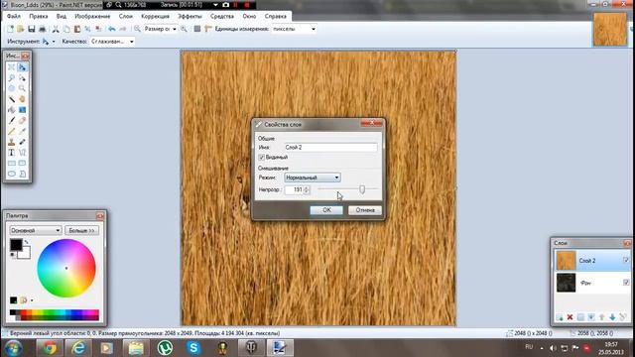Open the Эффекты menu

pos(190,16)
